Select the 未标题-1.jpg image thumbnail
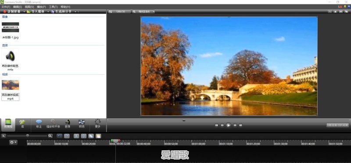The image size is (351, 163). 10,27
